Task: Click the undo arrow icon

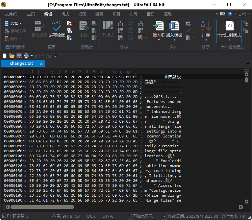Action: pos(37,56)
